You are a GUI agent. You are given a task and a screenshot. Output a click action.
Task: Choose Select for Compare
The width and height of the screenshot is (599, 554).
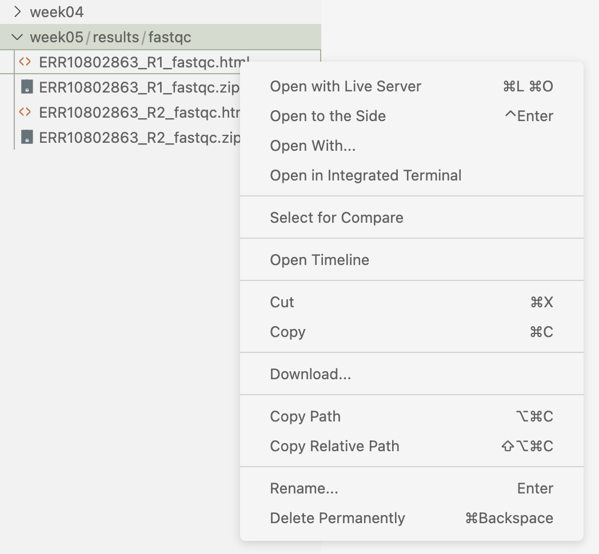point(336,218)
